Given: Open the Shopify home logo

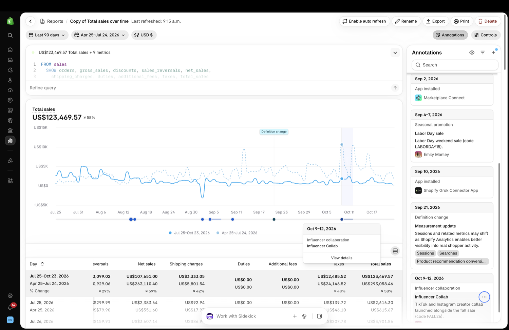Looking at the screenshot, I should click(x=10, y=21).
